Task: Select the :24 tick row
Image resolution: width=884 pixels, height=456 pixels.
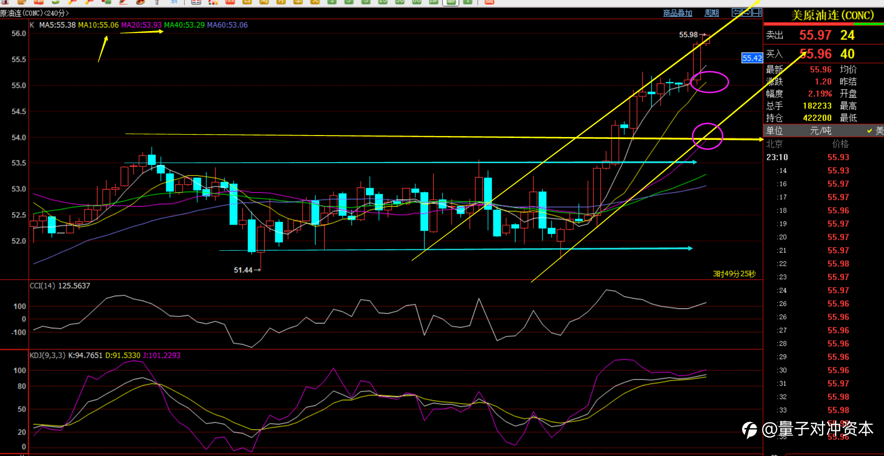Action: [x=824, y=290]
